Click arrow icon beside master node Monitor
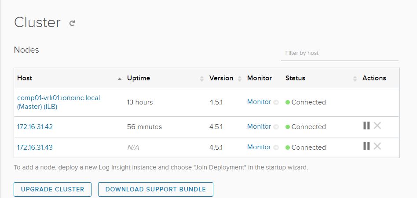 [276, 102]
